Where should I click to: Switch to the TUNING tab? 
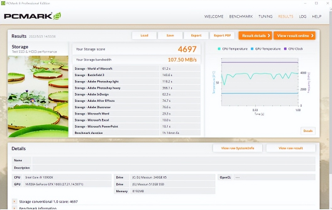[x=265, y=16]
